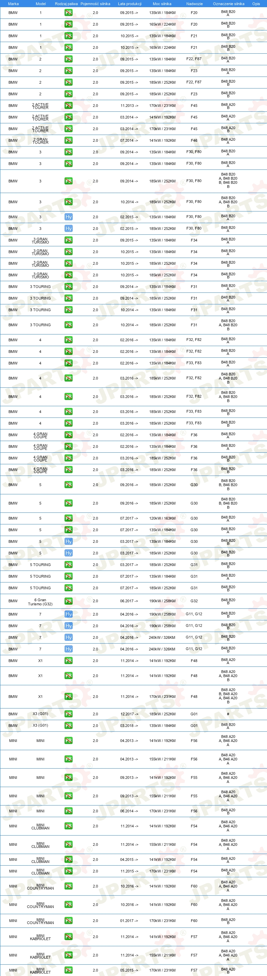The width and height of the screenshot is (267, 976).
Task: Click fuel icon in MINI Kabriolet 155kW row
Action: [x=69, y=955]
